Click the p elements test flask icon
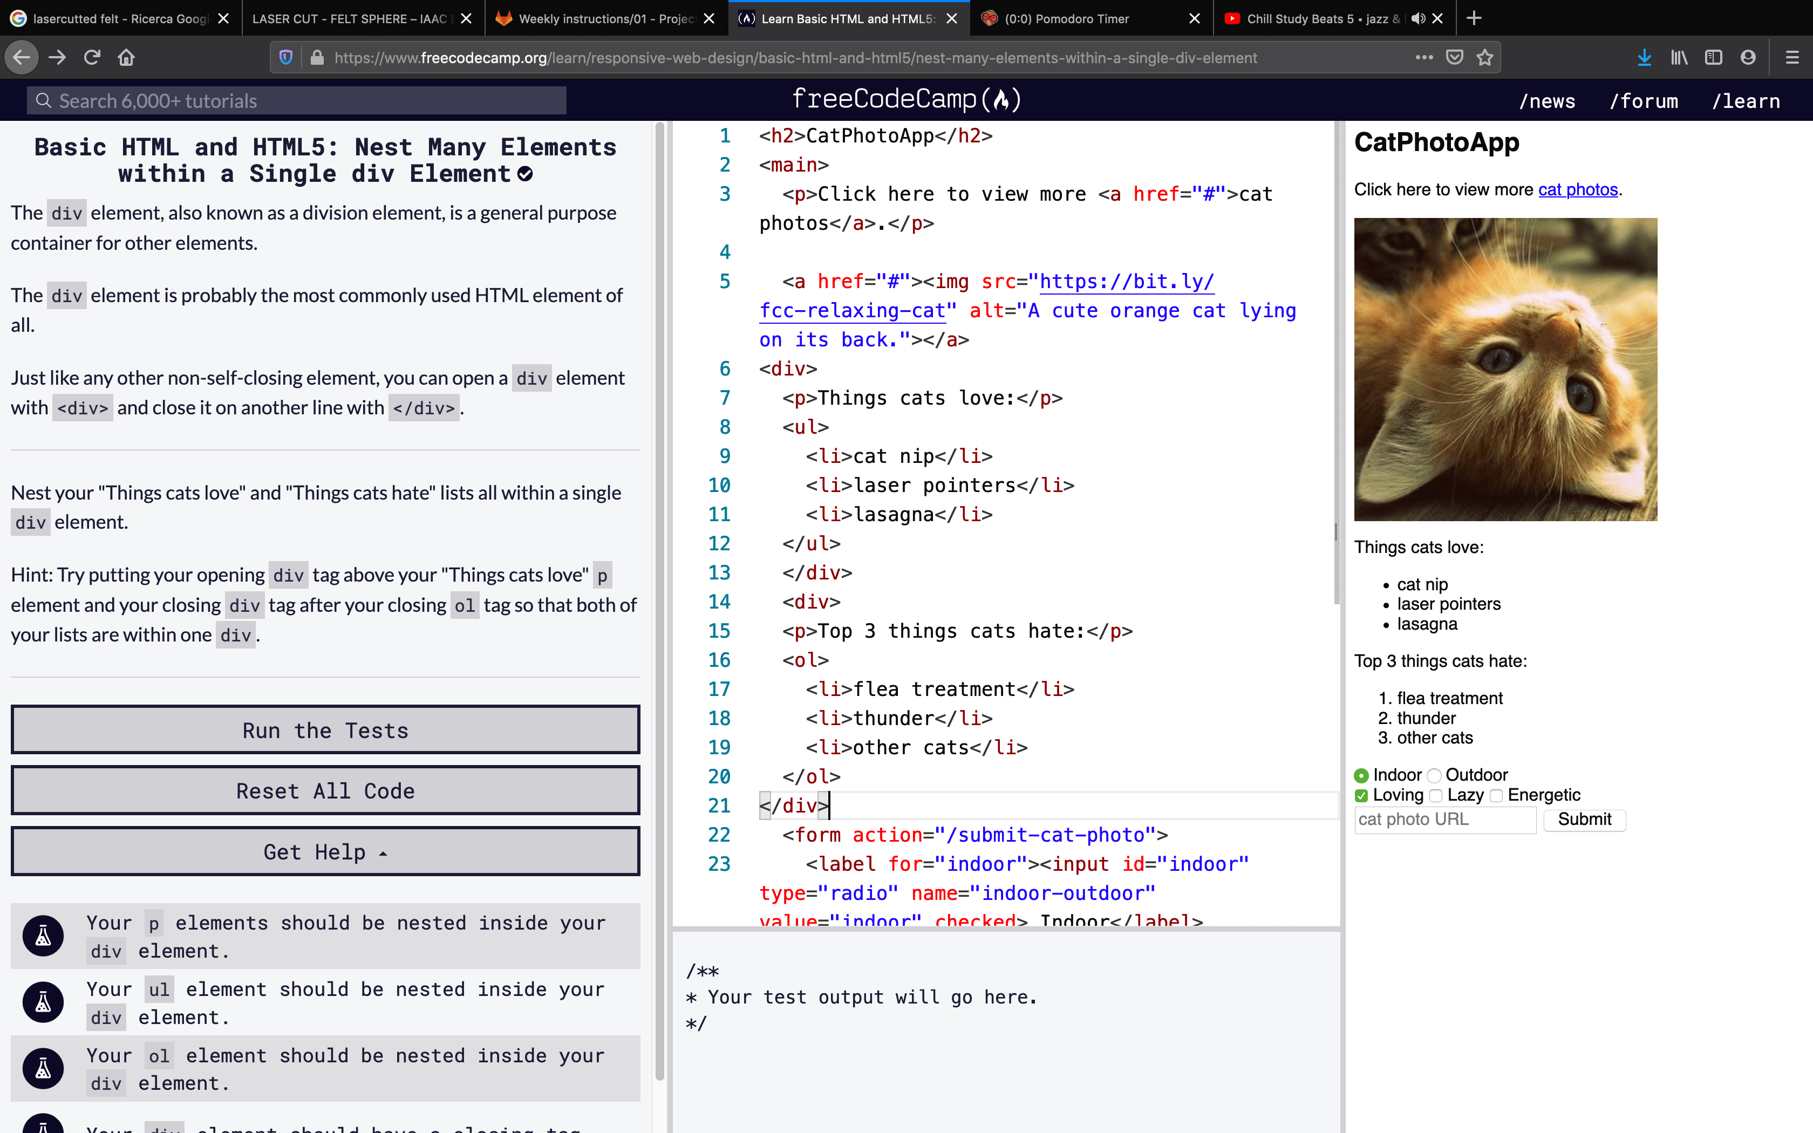This screenshot has height=1133, width=1813. click(x=43, y=935)
